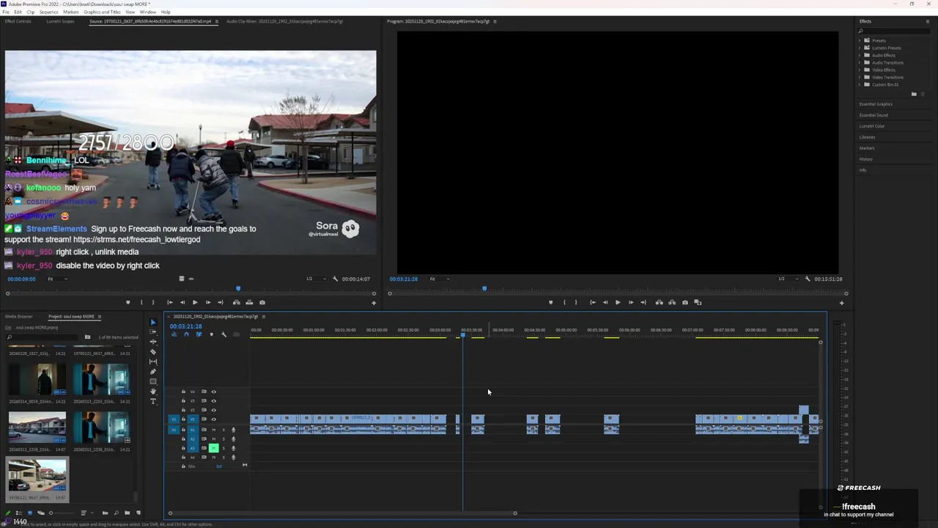
Task: Select the Selection tool in the timeline toolbar
Action: coord(153,322)
